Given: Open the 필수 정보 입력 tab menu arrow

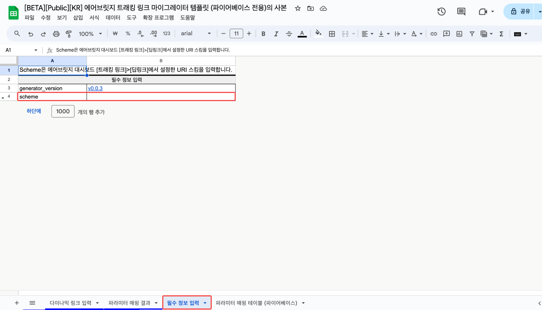Looking at the screenshot, I should [205, 303].
